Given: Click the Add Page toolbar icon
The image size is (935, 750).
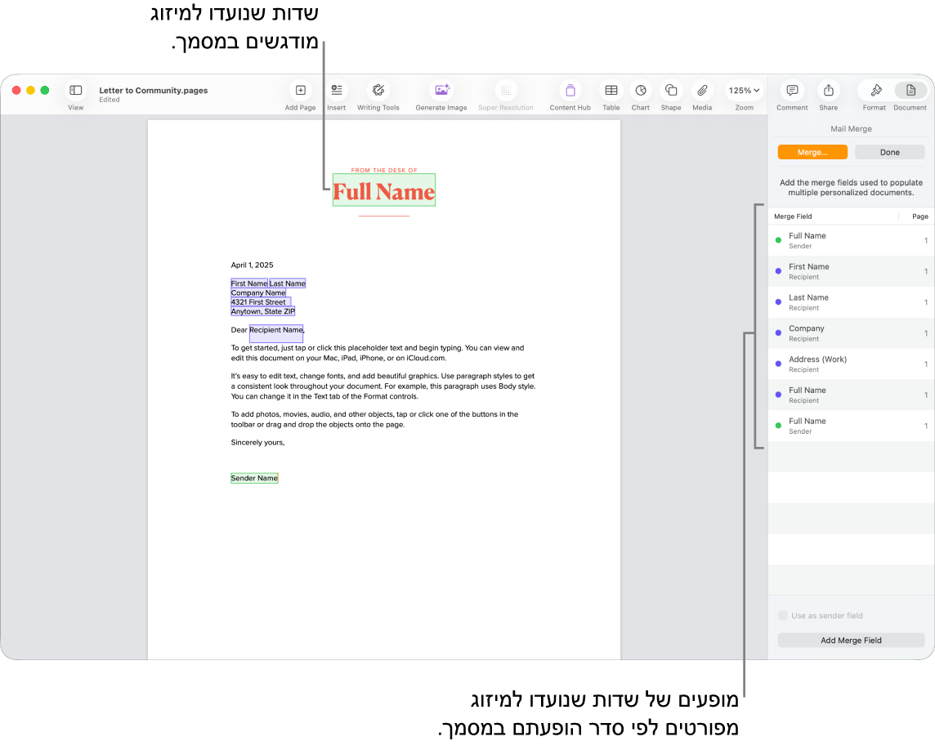Looking at the screenshot, I should [300, 91].
